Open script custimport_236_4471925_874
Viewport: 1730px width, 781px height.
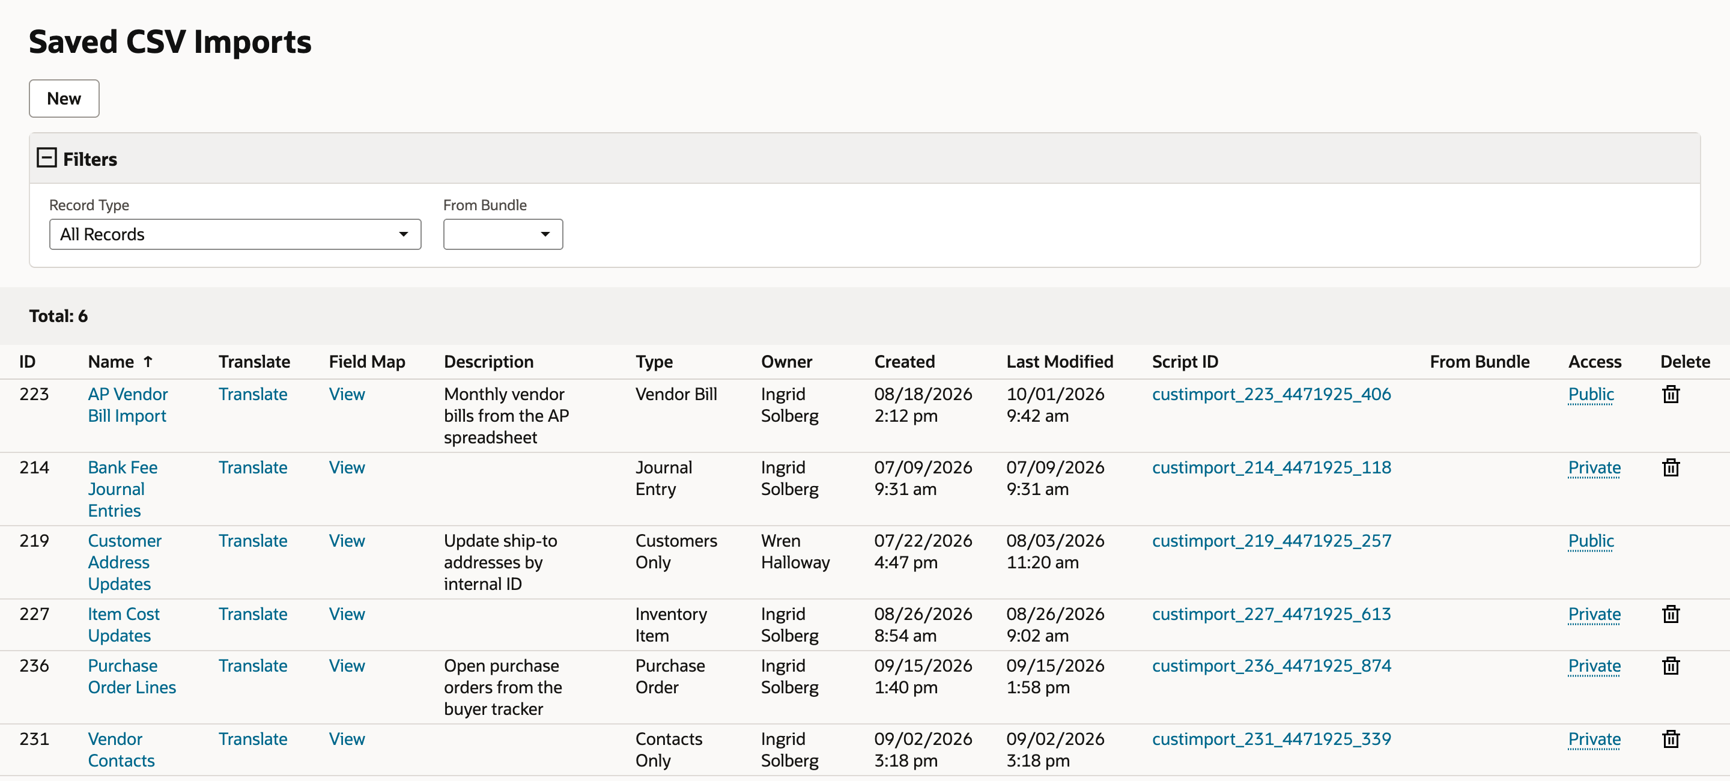(1271, 666)
